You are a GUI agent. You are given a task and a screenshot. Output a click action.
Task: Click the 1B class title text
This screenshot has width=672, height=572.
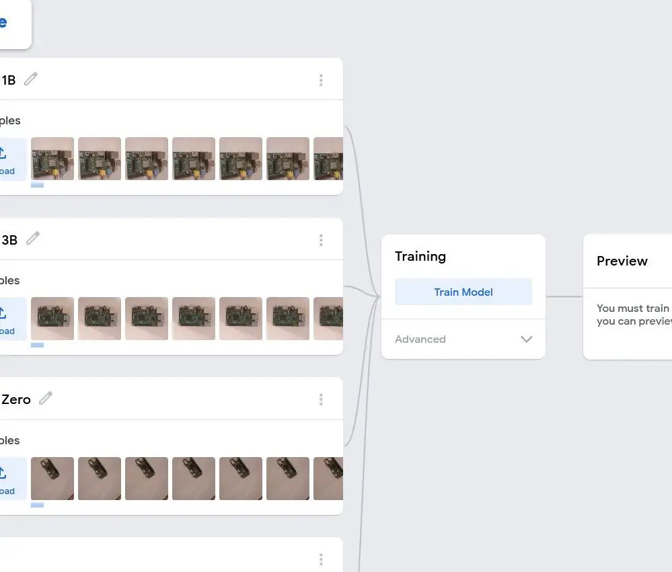pyautogui.click(x=8, y=80)
